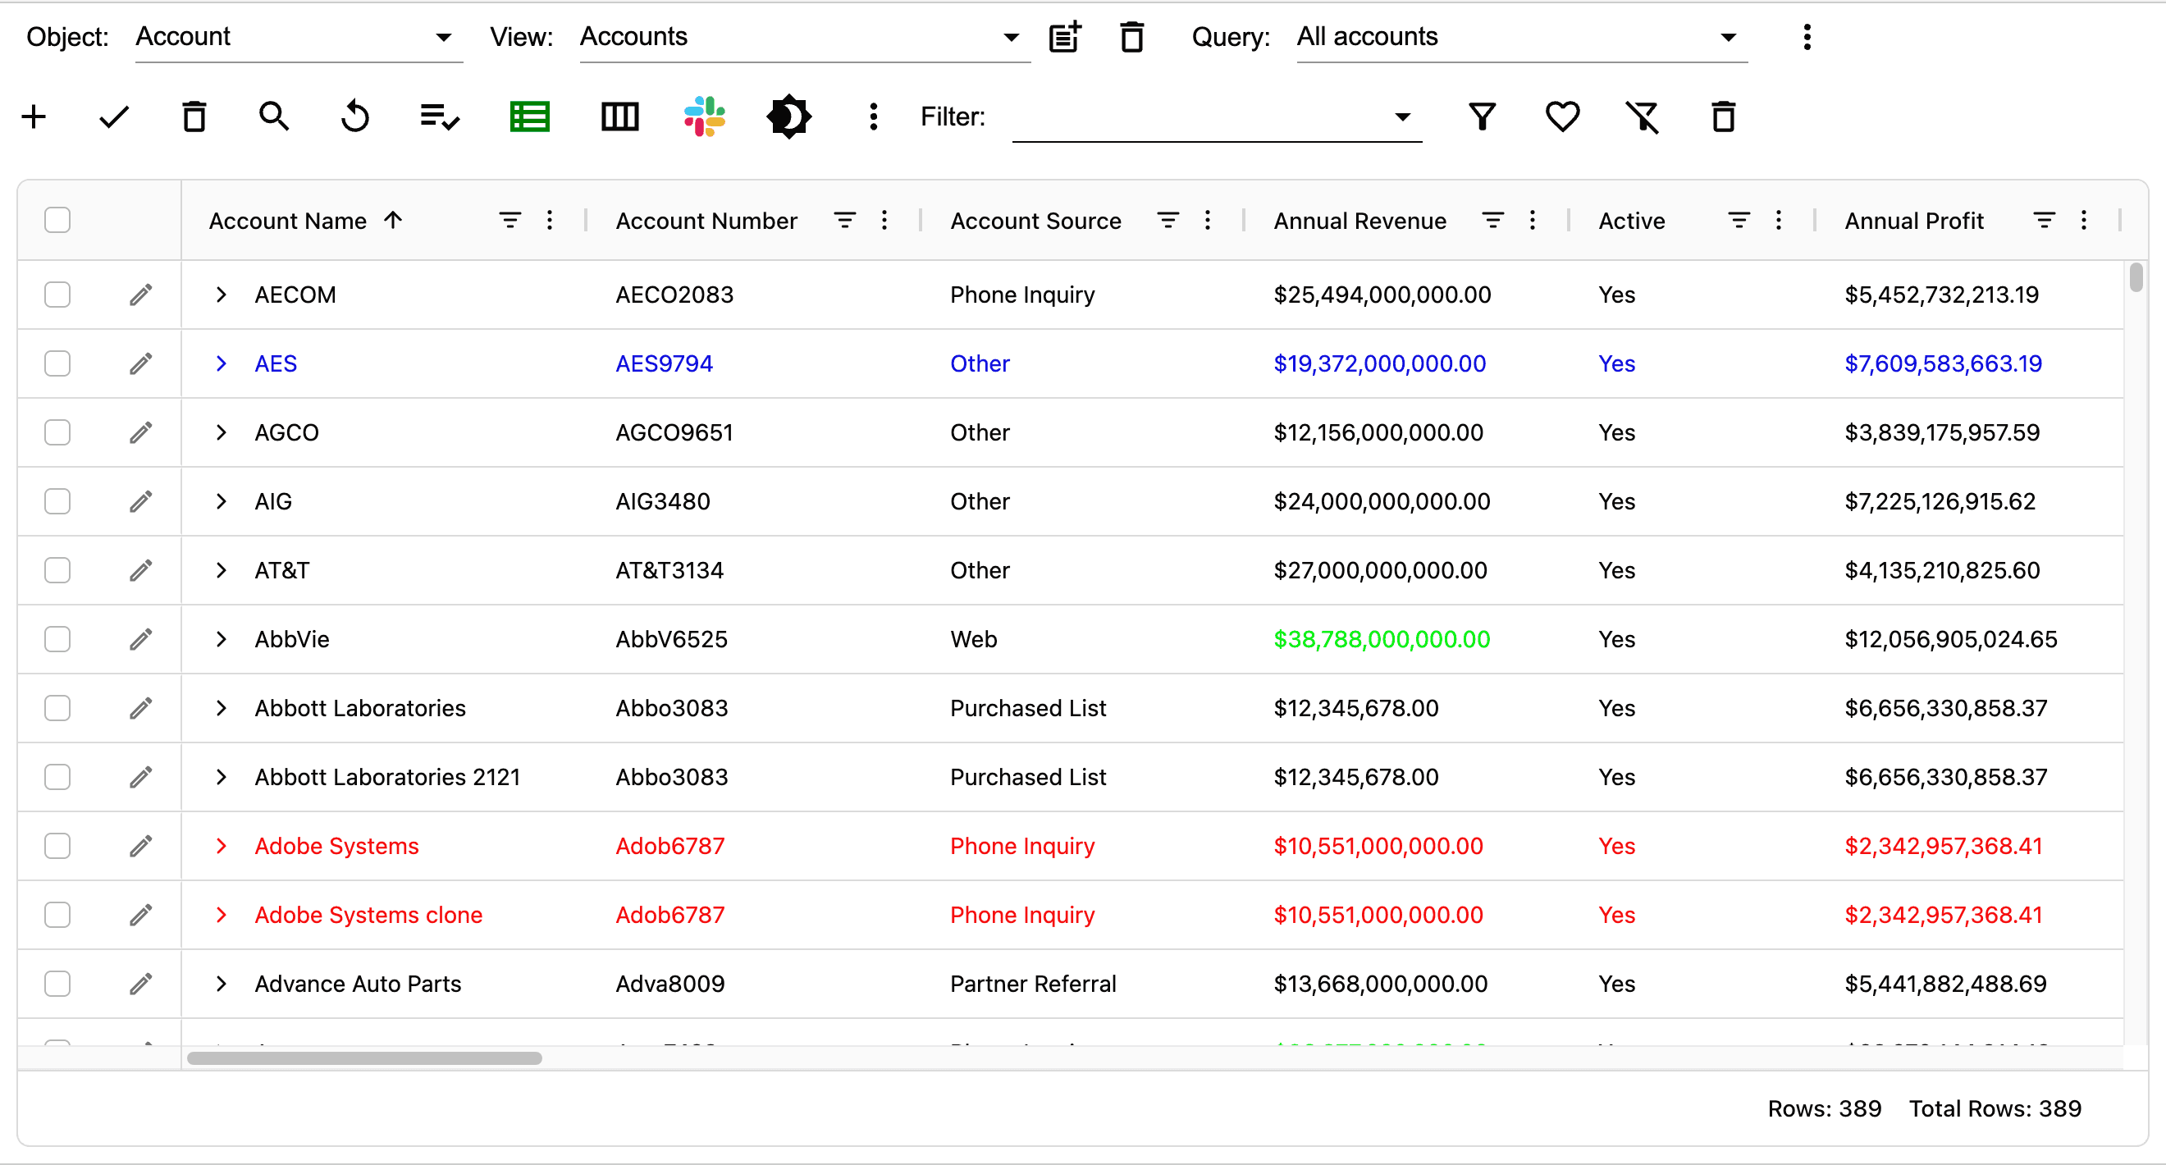The image size is (2166, 1165).
Task: Click the plus icon to add a record
Action: 34,116
